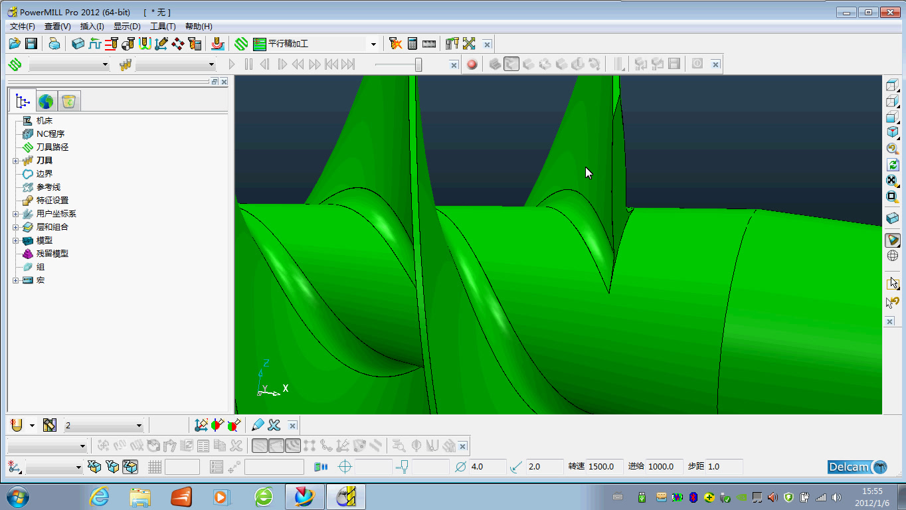
Task: Click the Pause simulation button
Action: point(248,64)
